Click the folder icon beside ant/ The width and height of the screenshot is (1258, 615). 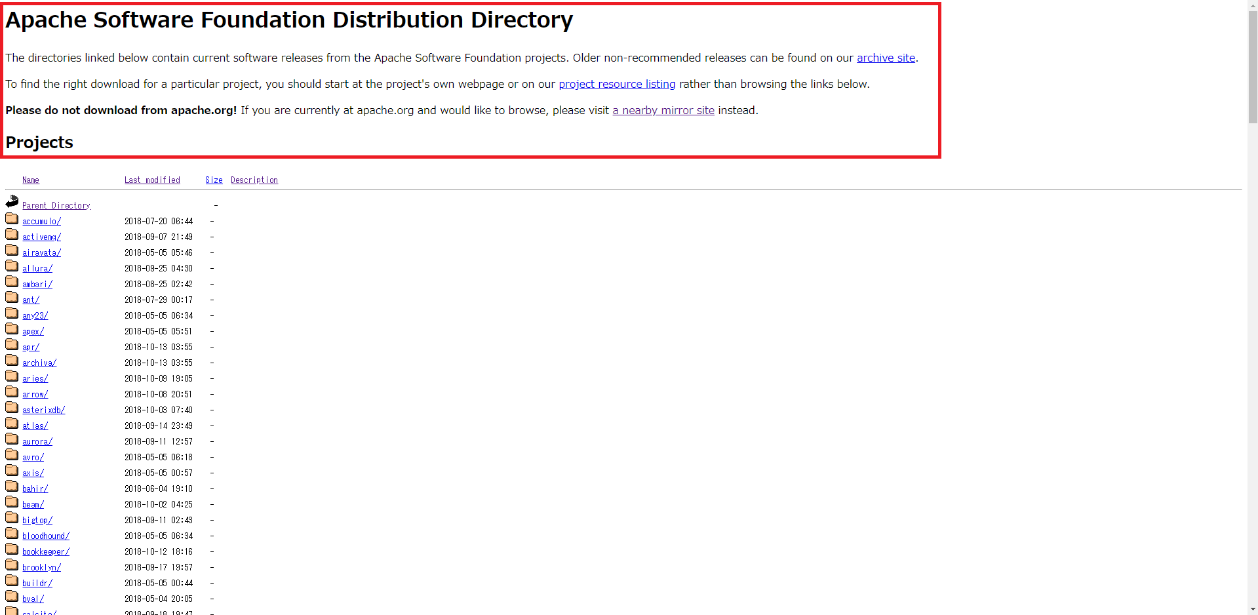tap(12, 297)
